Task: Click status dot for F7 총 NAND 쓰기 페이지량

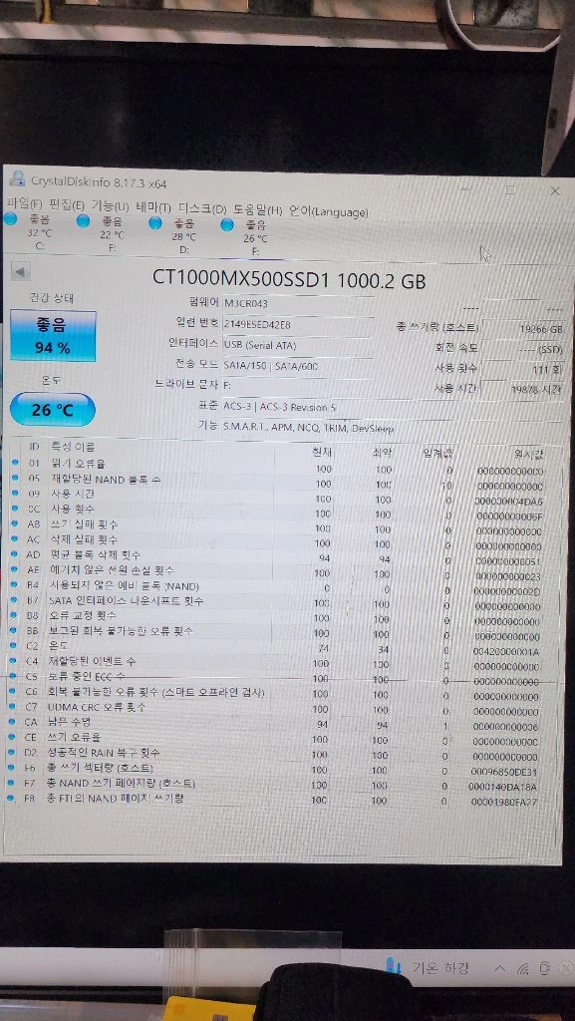Action: tap(12, 782)
